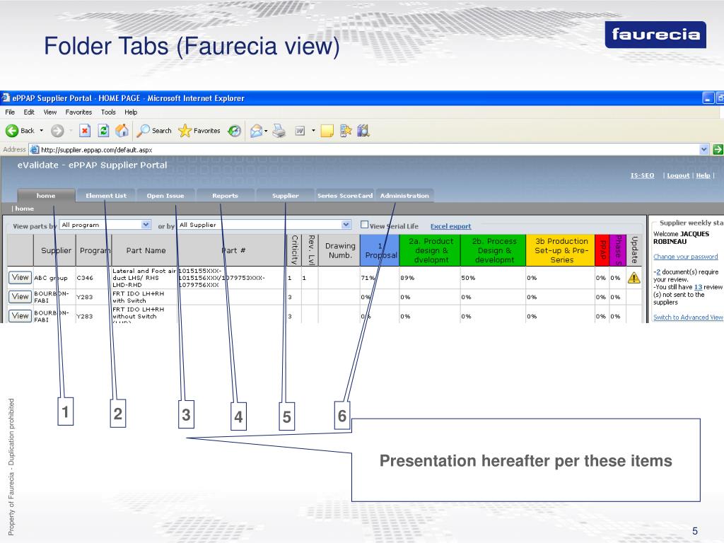Click Switch to Advanced View link
This screenshot has height=543, width=724.
[688, 317]
